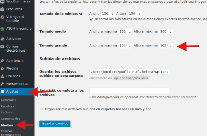Click Tamaño medio Altura máxima field

[x=166, y=32]
